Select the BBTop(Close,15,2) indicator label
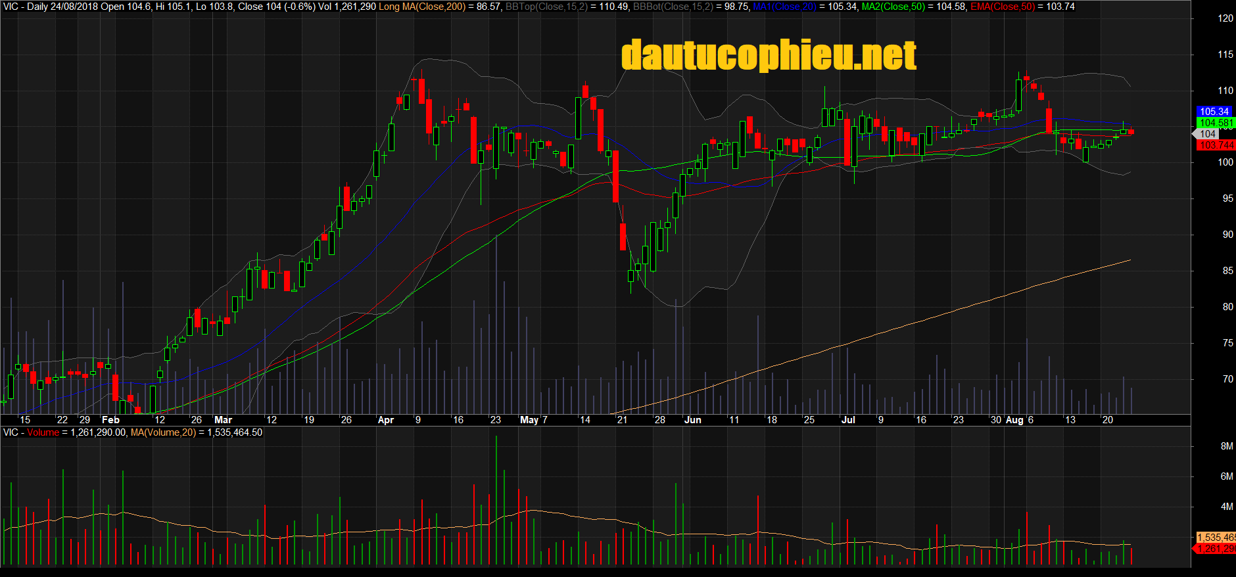 pyautogui.click(x=546, y=7)
